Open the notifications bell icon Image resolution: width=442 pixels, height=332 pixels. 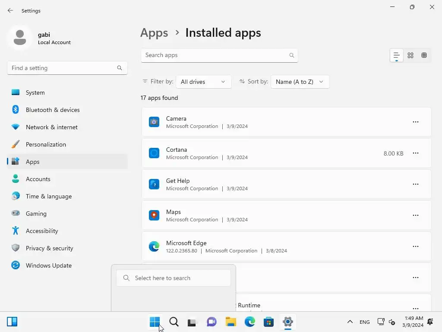(430, 322)
